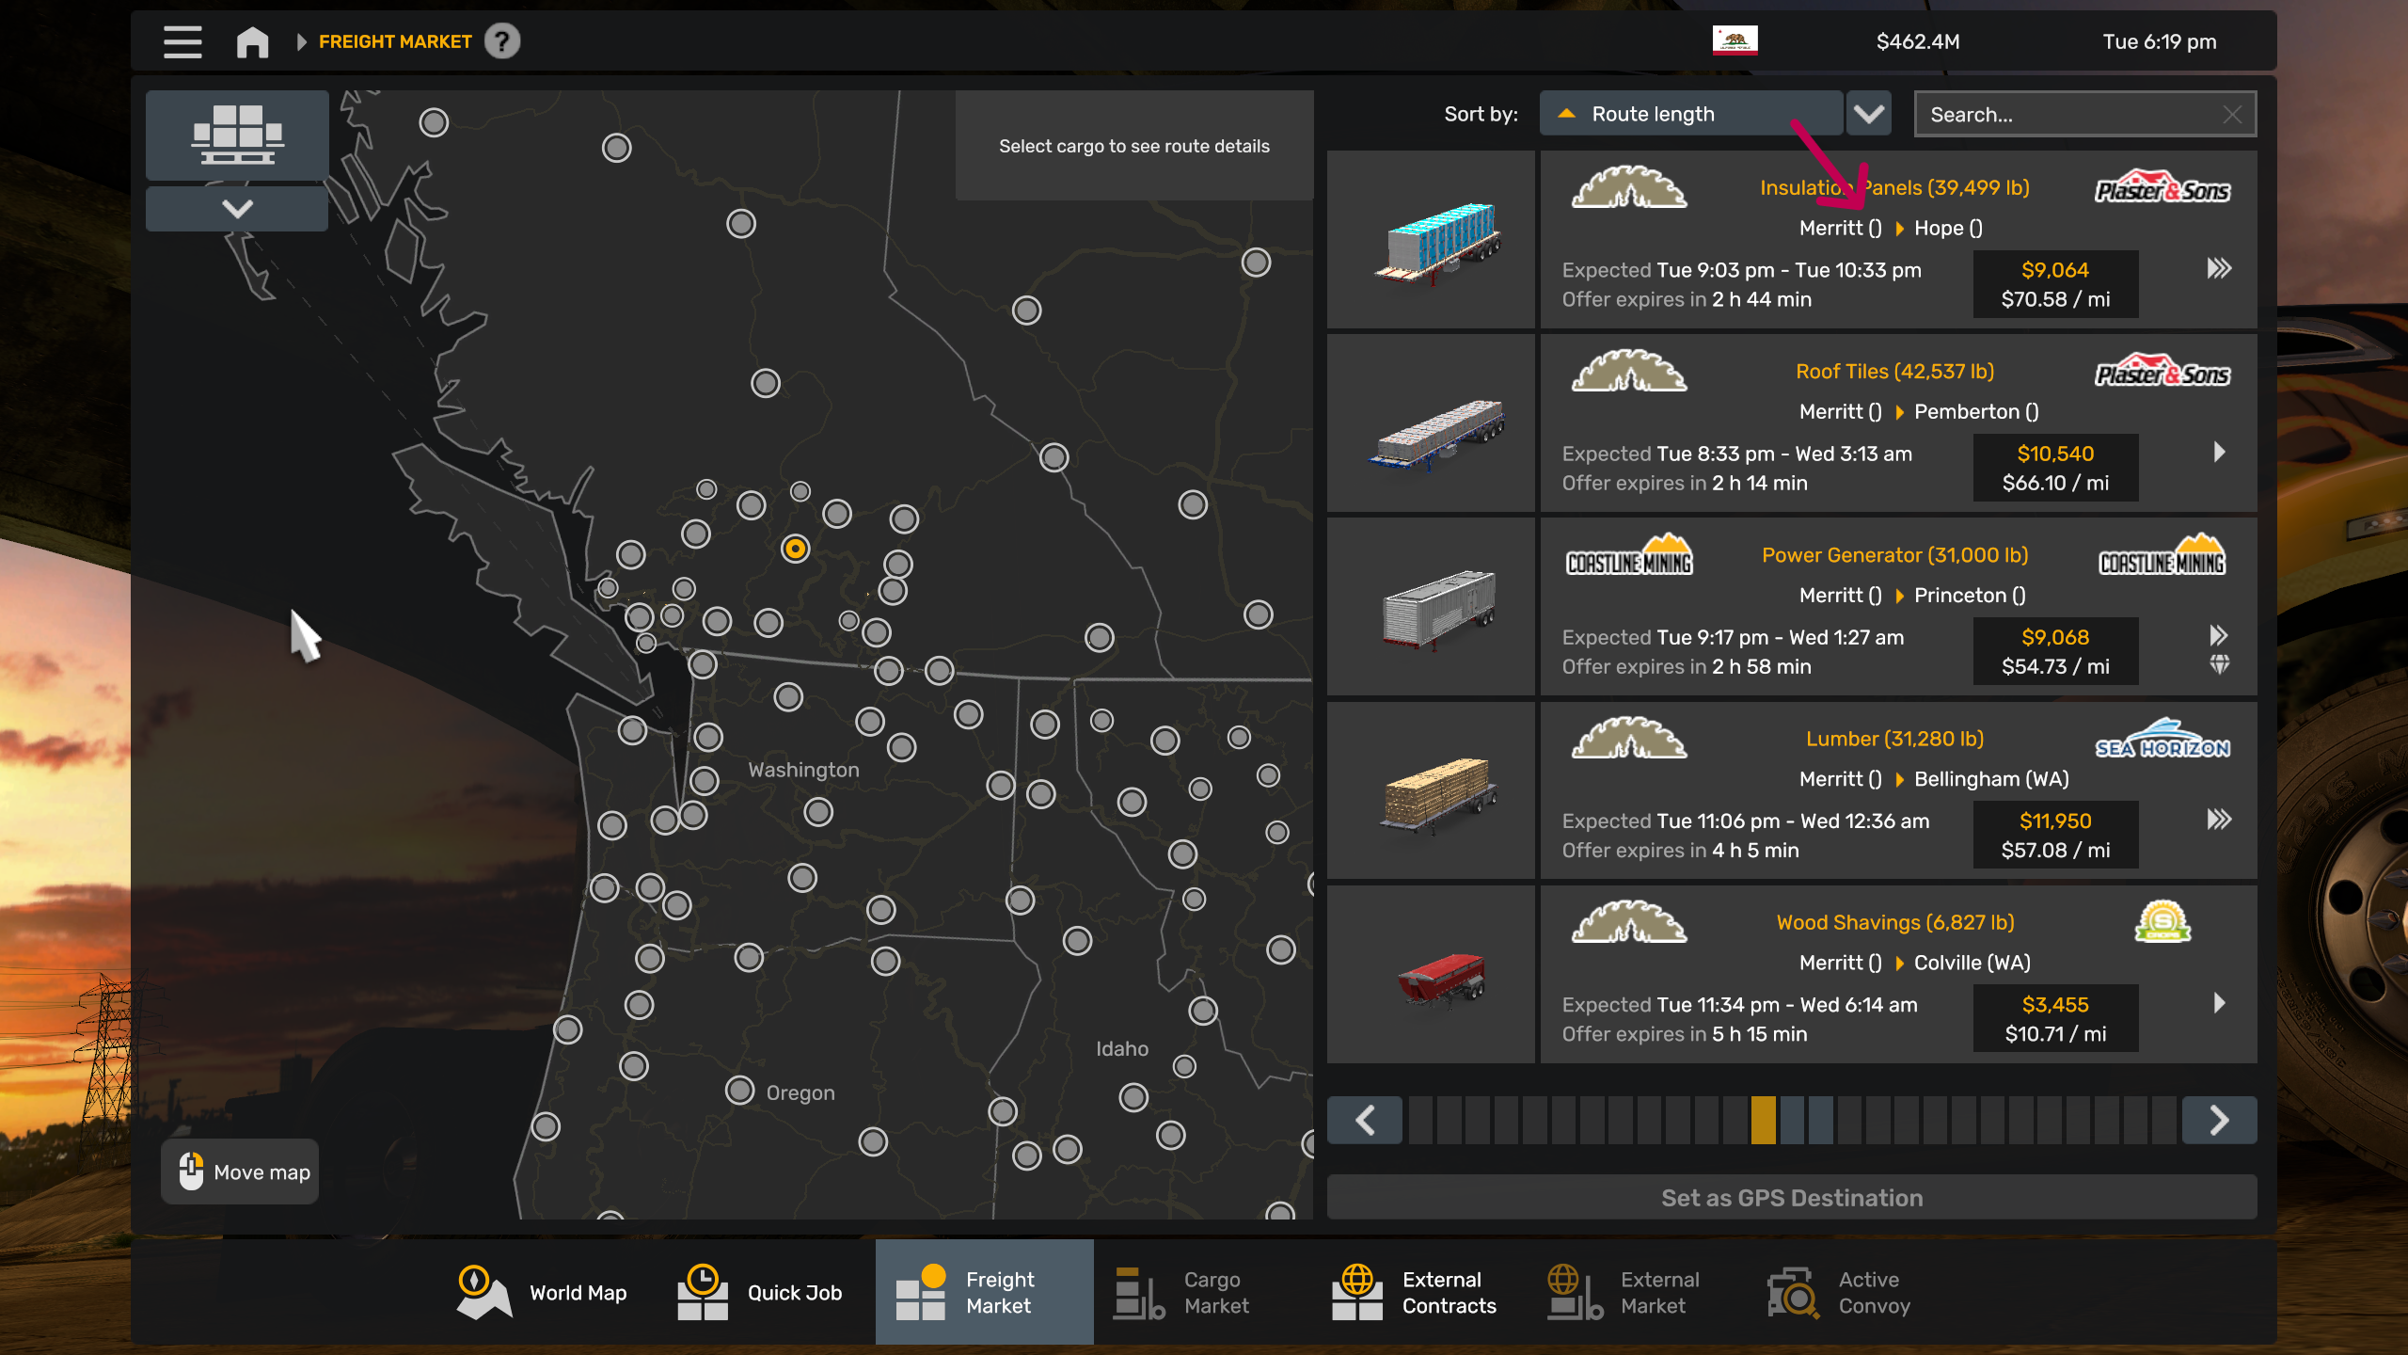This screenshot has height=1355, width=2408.
Task: Select the cargo pallet filter icon
Action: click(237, 135)
